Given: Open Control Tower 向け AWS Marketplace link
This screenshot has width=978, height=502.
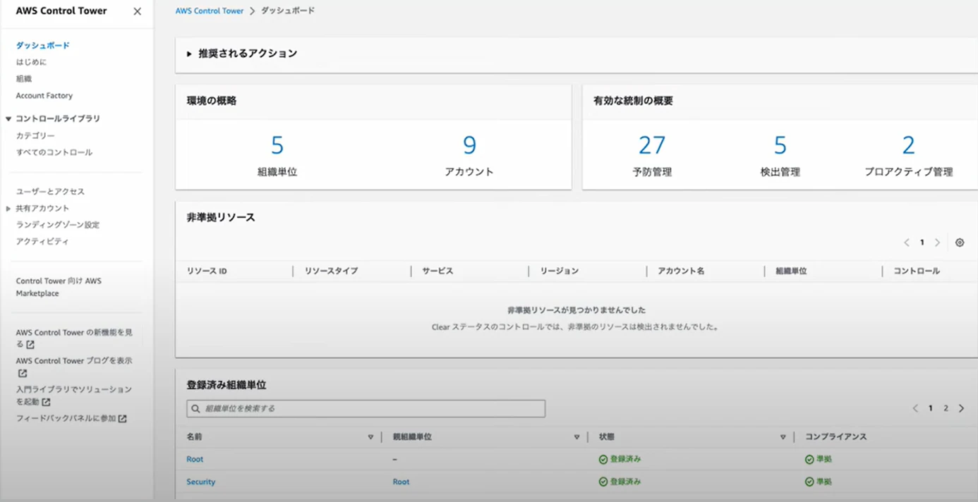Looking at the screenshot, I should coord(59,287).
